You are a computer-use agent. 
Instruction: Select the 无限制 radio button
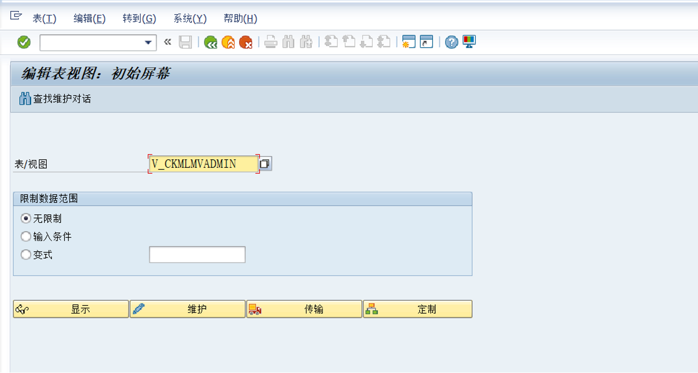point(26,218)
